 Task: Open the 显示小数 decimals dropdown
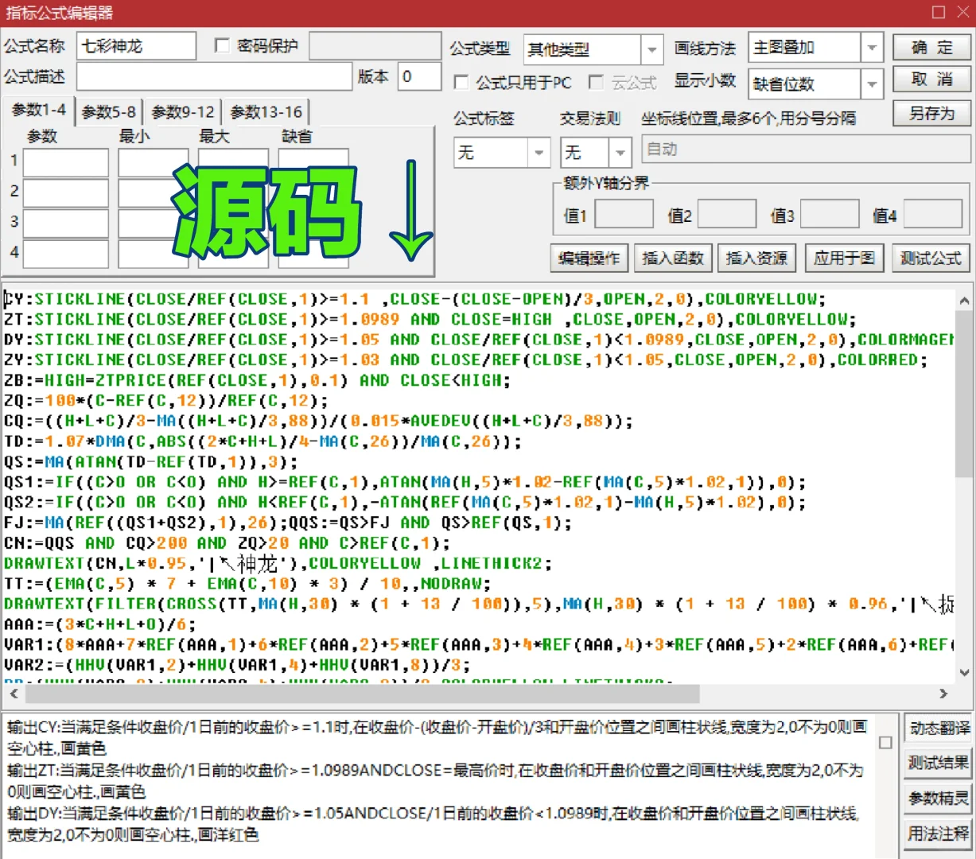(872, 83)
